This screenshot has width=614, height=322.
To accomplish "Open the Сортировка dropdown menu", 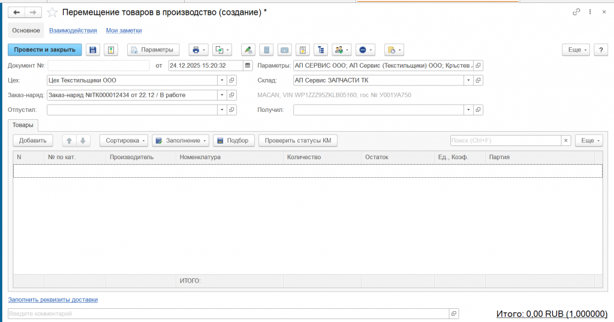I will tap(124, 141).
